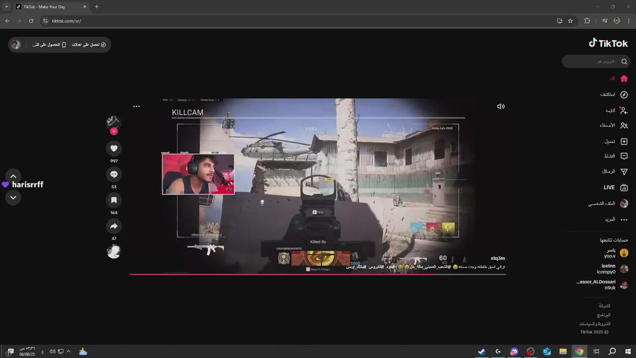Open Windows Start button

(x=628, y=352)
